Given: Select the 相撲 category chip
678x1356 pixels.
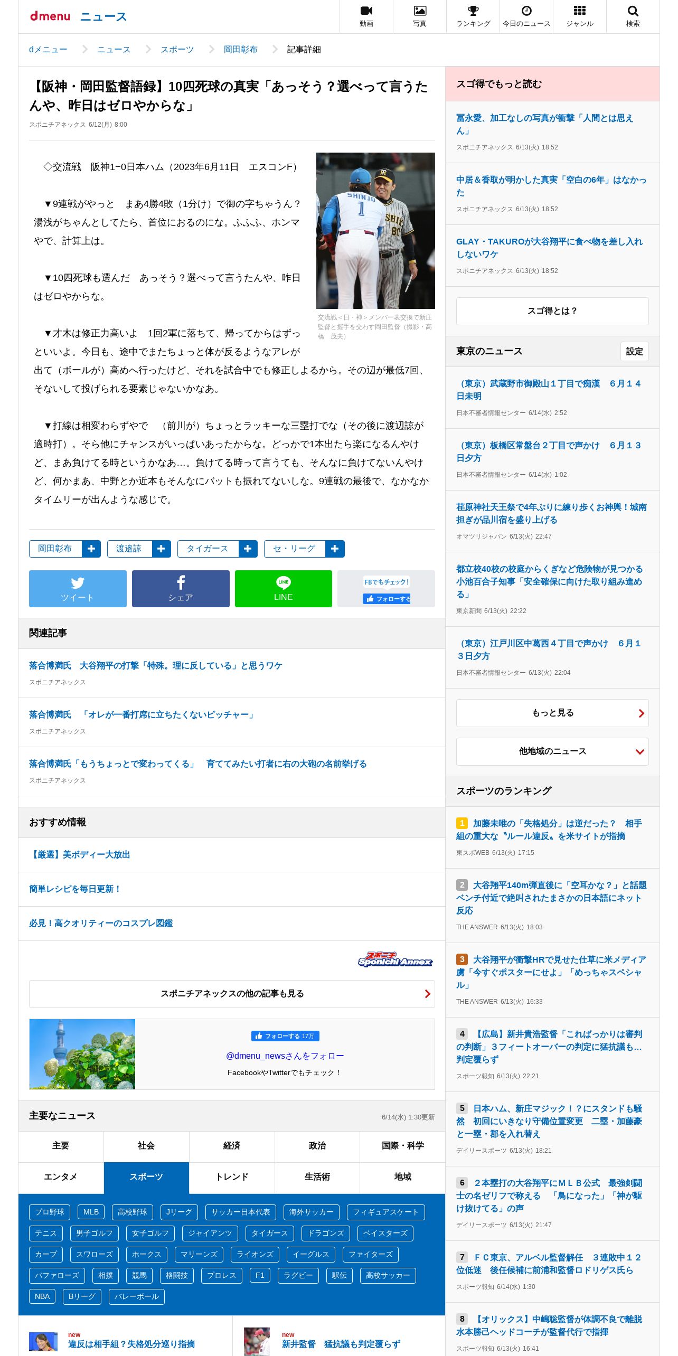Looking at the screenshot, I should (x=106, y=1275).
